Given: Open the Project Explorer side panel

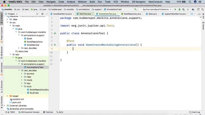Looking at the screenshot, I should pyautogui.click(x=2, y=35).
